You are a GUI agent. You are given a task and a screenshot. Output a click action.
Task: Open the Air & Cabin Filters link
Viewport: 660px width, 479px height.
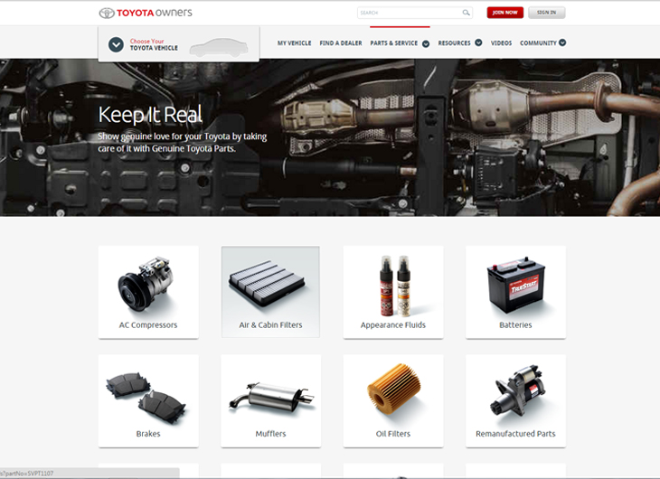[270, 325]
